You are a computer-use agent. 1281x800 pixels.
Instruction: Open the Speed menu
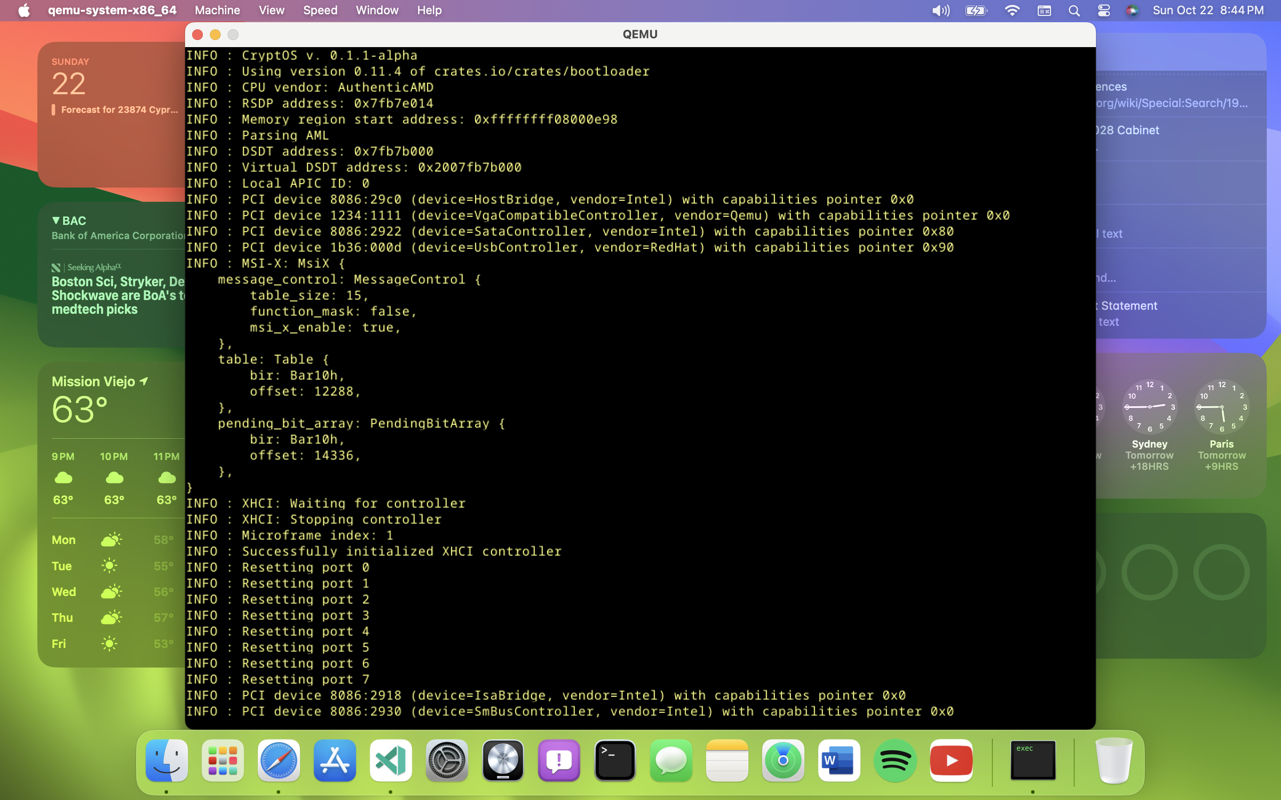320,11
